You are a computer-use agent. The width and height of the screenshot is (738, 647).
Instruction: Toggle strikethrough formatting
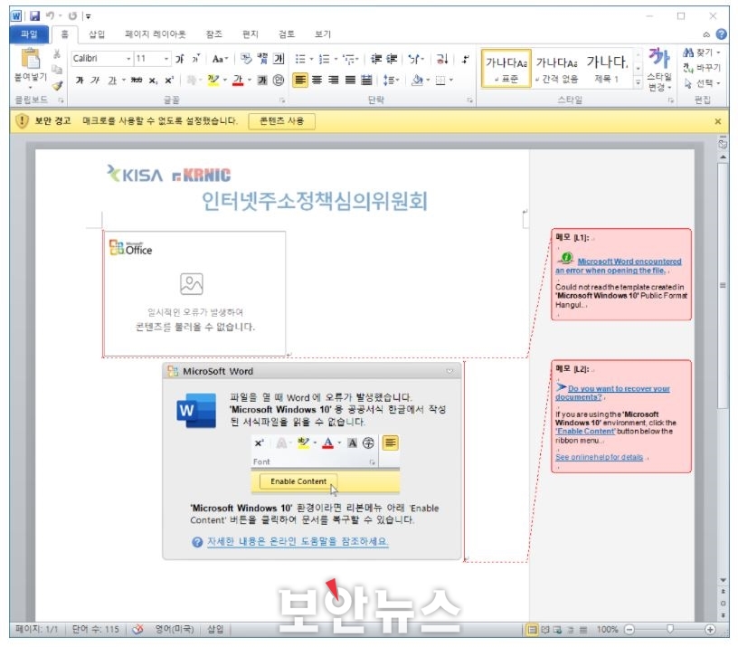coord(137,81)
